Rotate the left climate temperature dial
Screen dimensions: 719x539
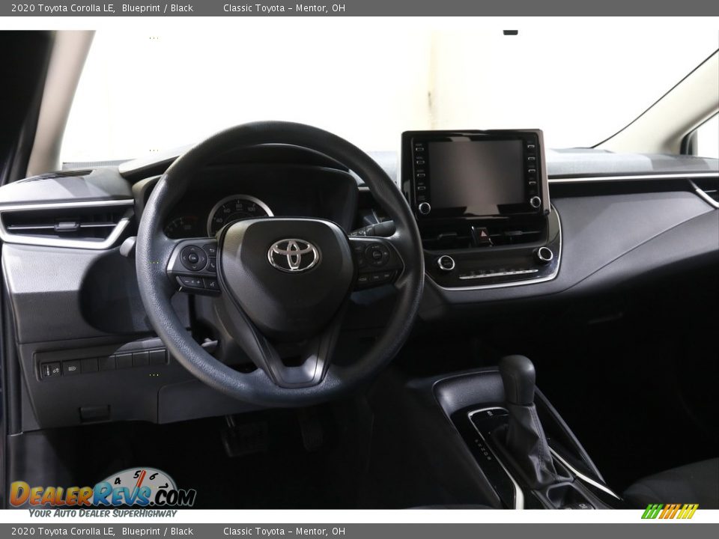[446, 263]
